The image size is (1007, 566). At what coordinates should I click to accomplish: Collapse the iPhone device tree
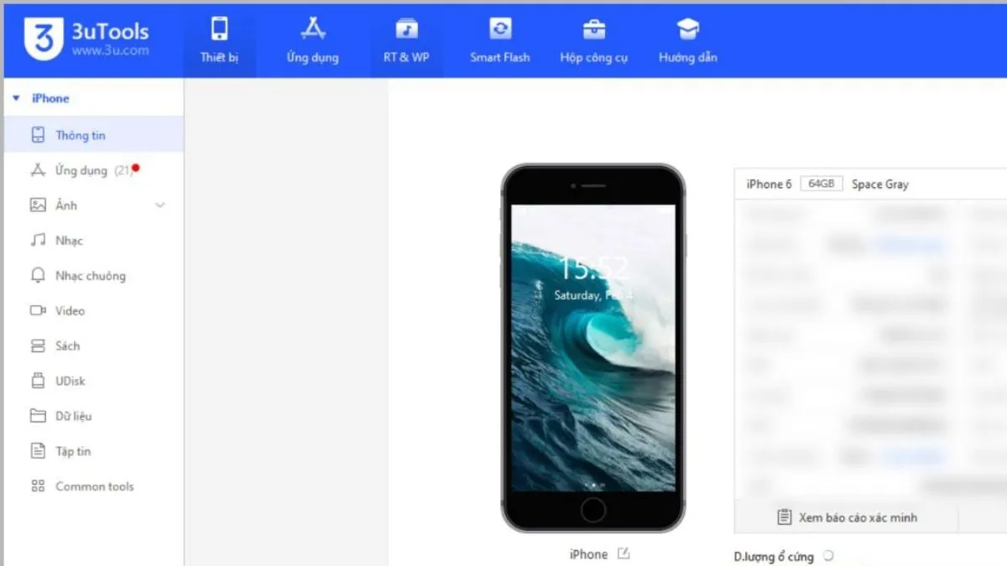click(x=18, y=98)
